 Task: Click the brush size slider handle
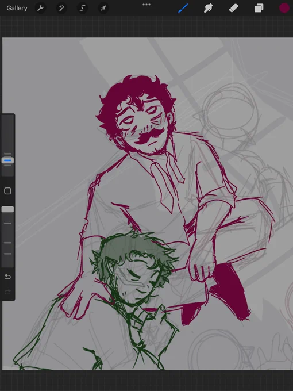pyautogui.click(x=7, y=160)
